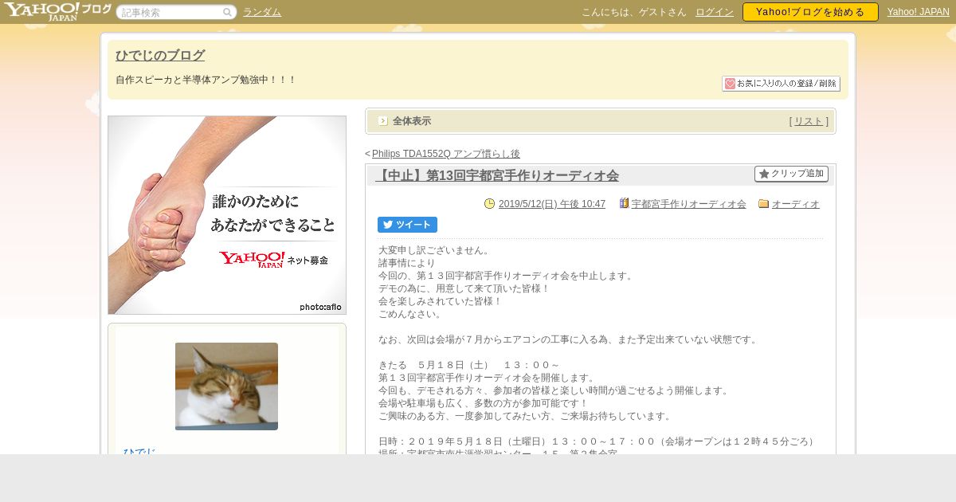Open the 2019/5/12(日) 午後 10:47 permalink
This screenshot has width=956, height=502.
pos(552,204)
